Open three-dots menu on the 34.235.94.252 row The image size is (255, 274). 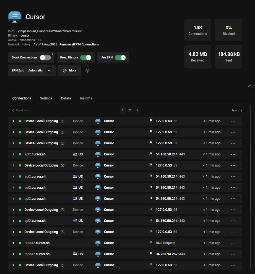(x=233, y=254)
